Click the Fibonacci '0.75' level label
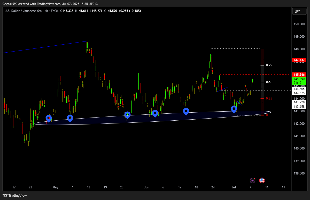 point(269,65)
